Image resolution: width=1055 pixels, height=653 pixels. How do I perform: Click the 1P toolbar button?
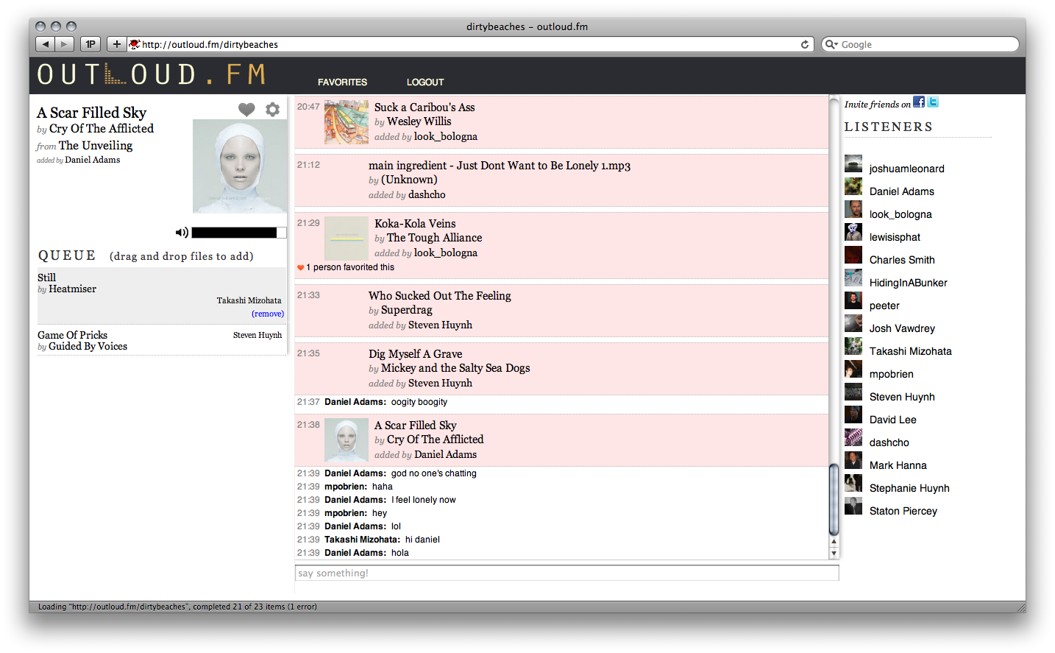tap(90, 44)
